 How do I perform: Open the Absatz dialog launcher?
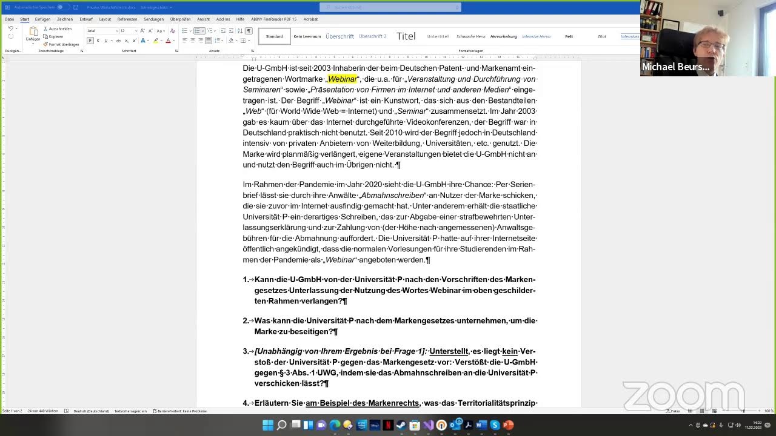(x=252, y=51)
